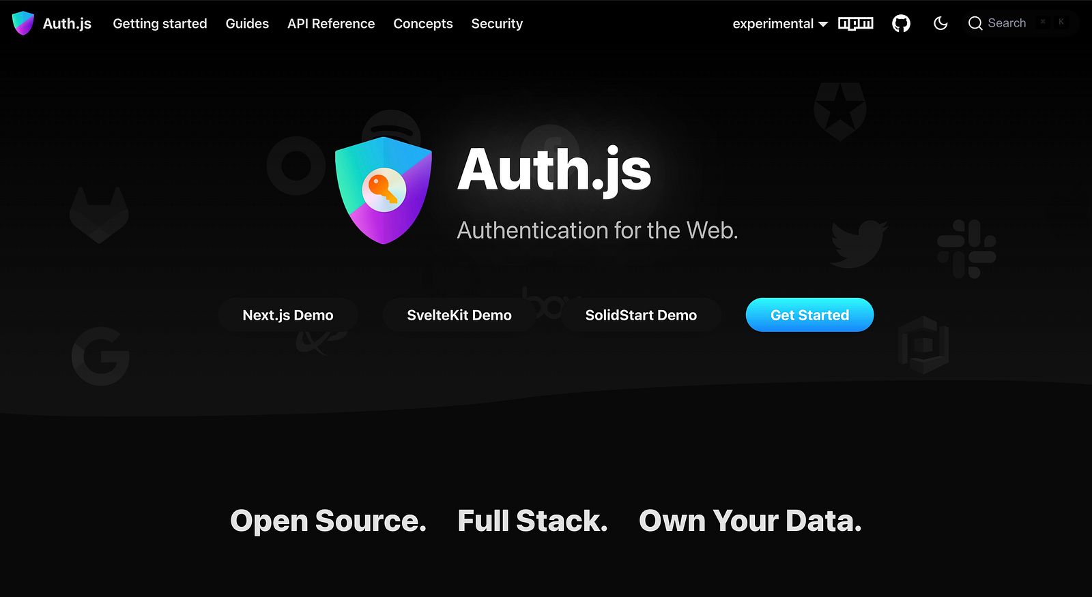Click the large Auth.js hero heading
Screen dimensions: 1092x597
pyautogui.click(x=554, y=170)
